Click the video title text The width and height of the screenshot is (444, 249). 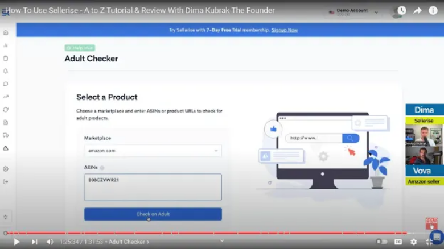click(140, 10)
